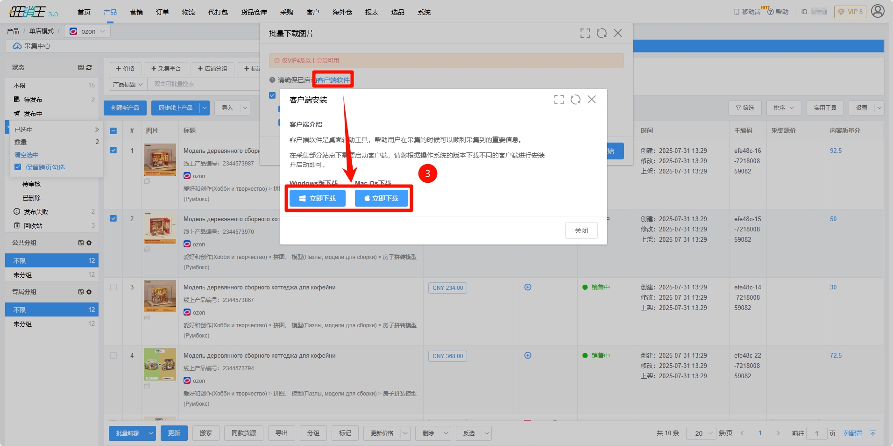Open the 排序 sort dropdown
Viewport: 893px width, 446px height.
(x=784, y=108)
